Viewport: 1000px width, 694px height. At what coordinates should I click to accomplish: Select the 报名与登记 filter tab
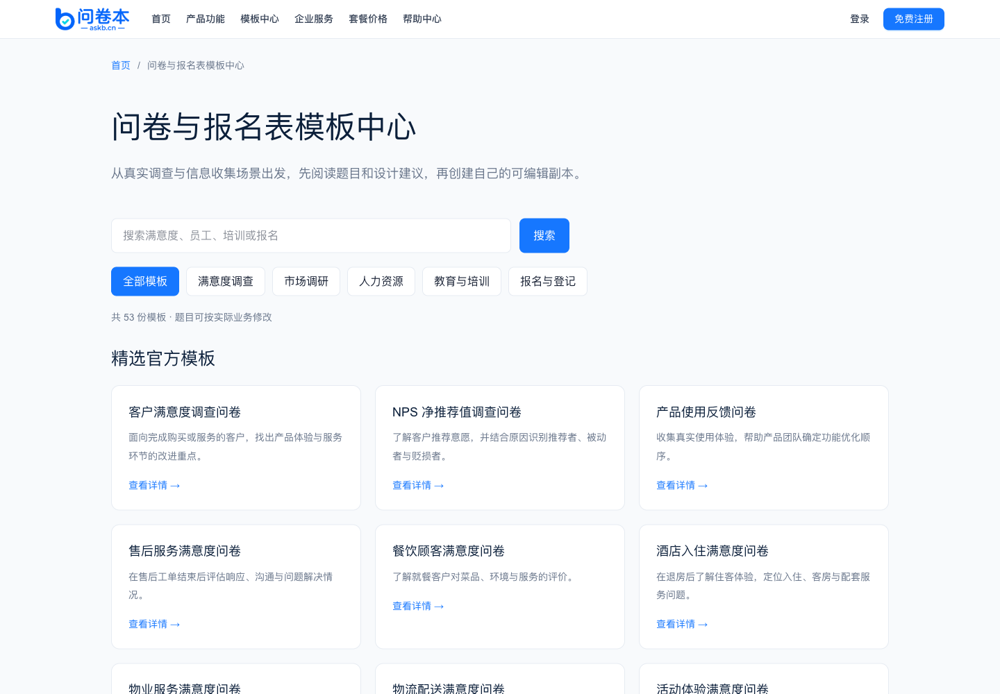[548, 281]
